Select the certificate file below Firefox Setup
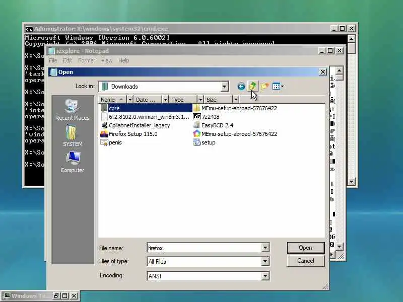The height and width of the screenshot is (302, 403). [111, 142]
